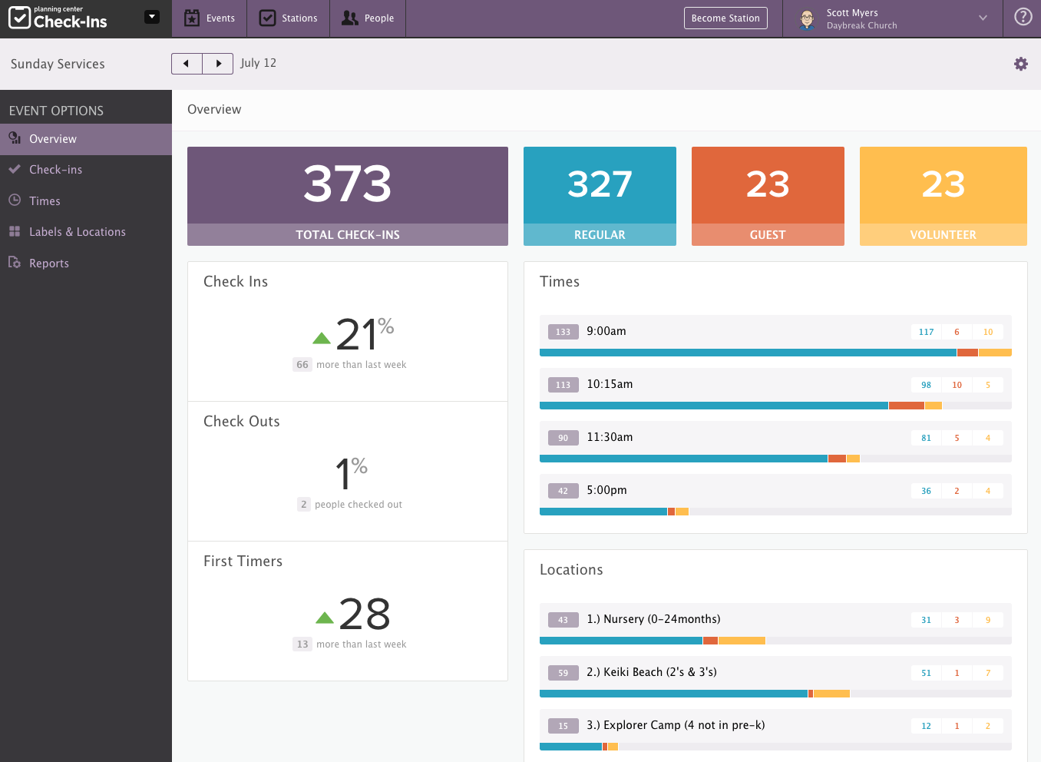This screenshot has width=1041, height=762.
Task: Click the 133 total badge for 9:00am
Action: pyautogui.click(x=563, y=332)
